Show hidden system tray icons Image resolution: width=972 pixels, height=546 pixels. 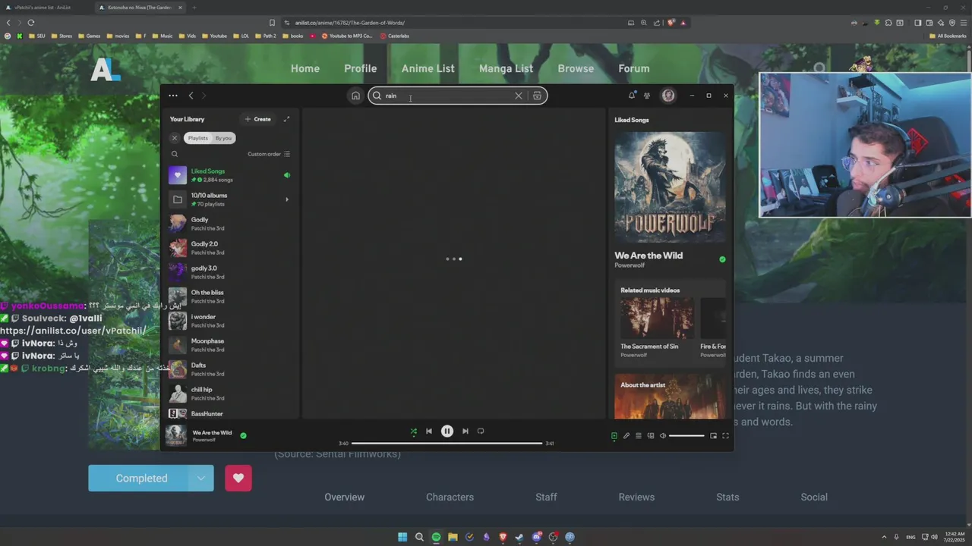tap(884, 537)
